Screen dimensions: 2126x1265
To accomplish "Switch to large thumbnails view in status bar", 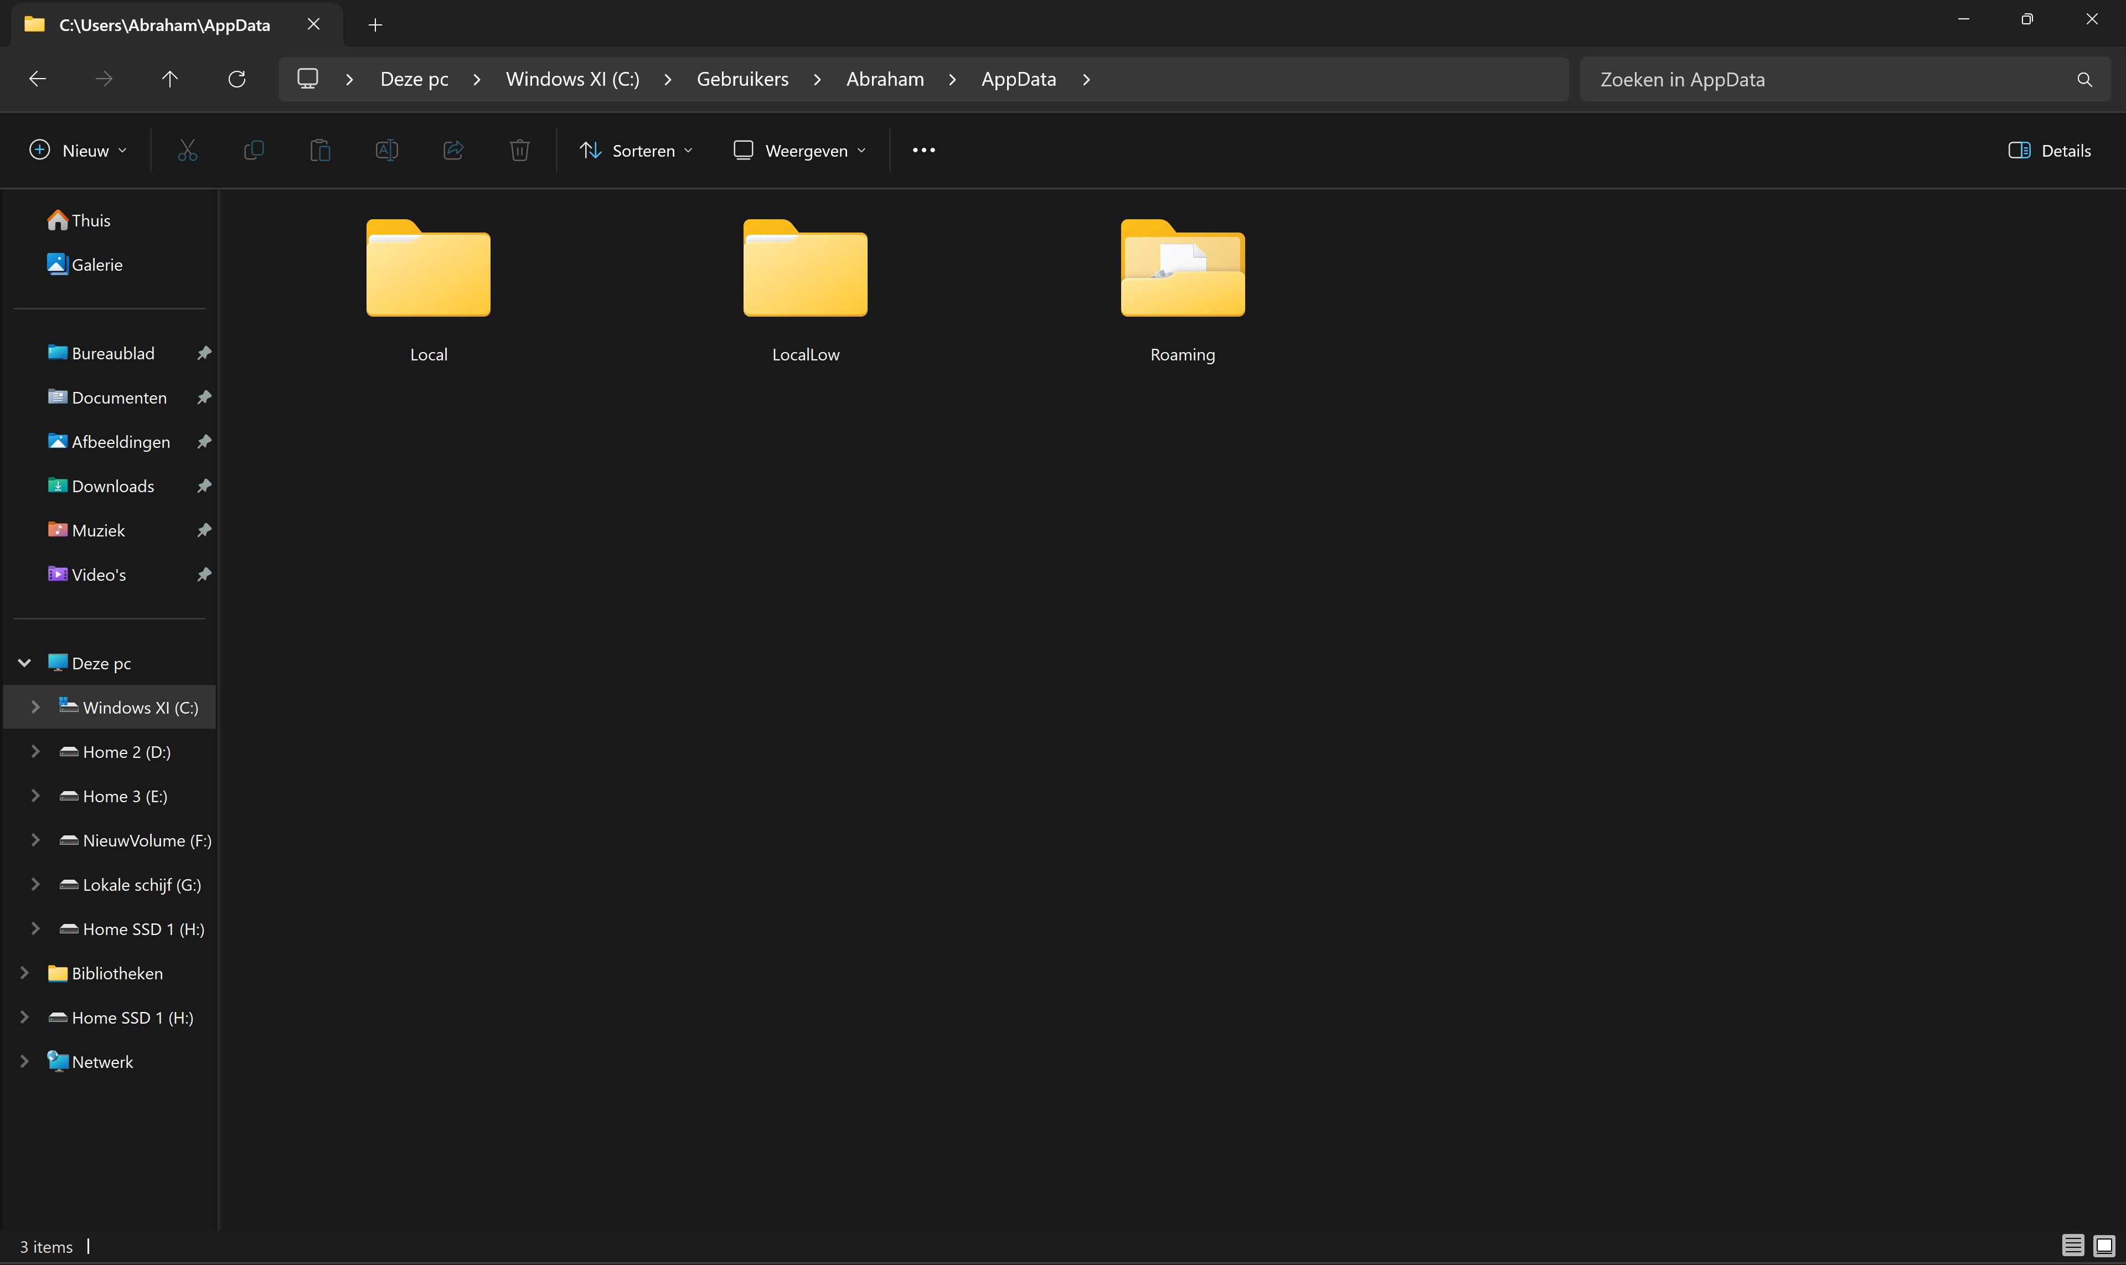I will point(2104,1246).
